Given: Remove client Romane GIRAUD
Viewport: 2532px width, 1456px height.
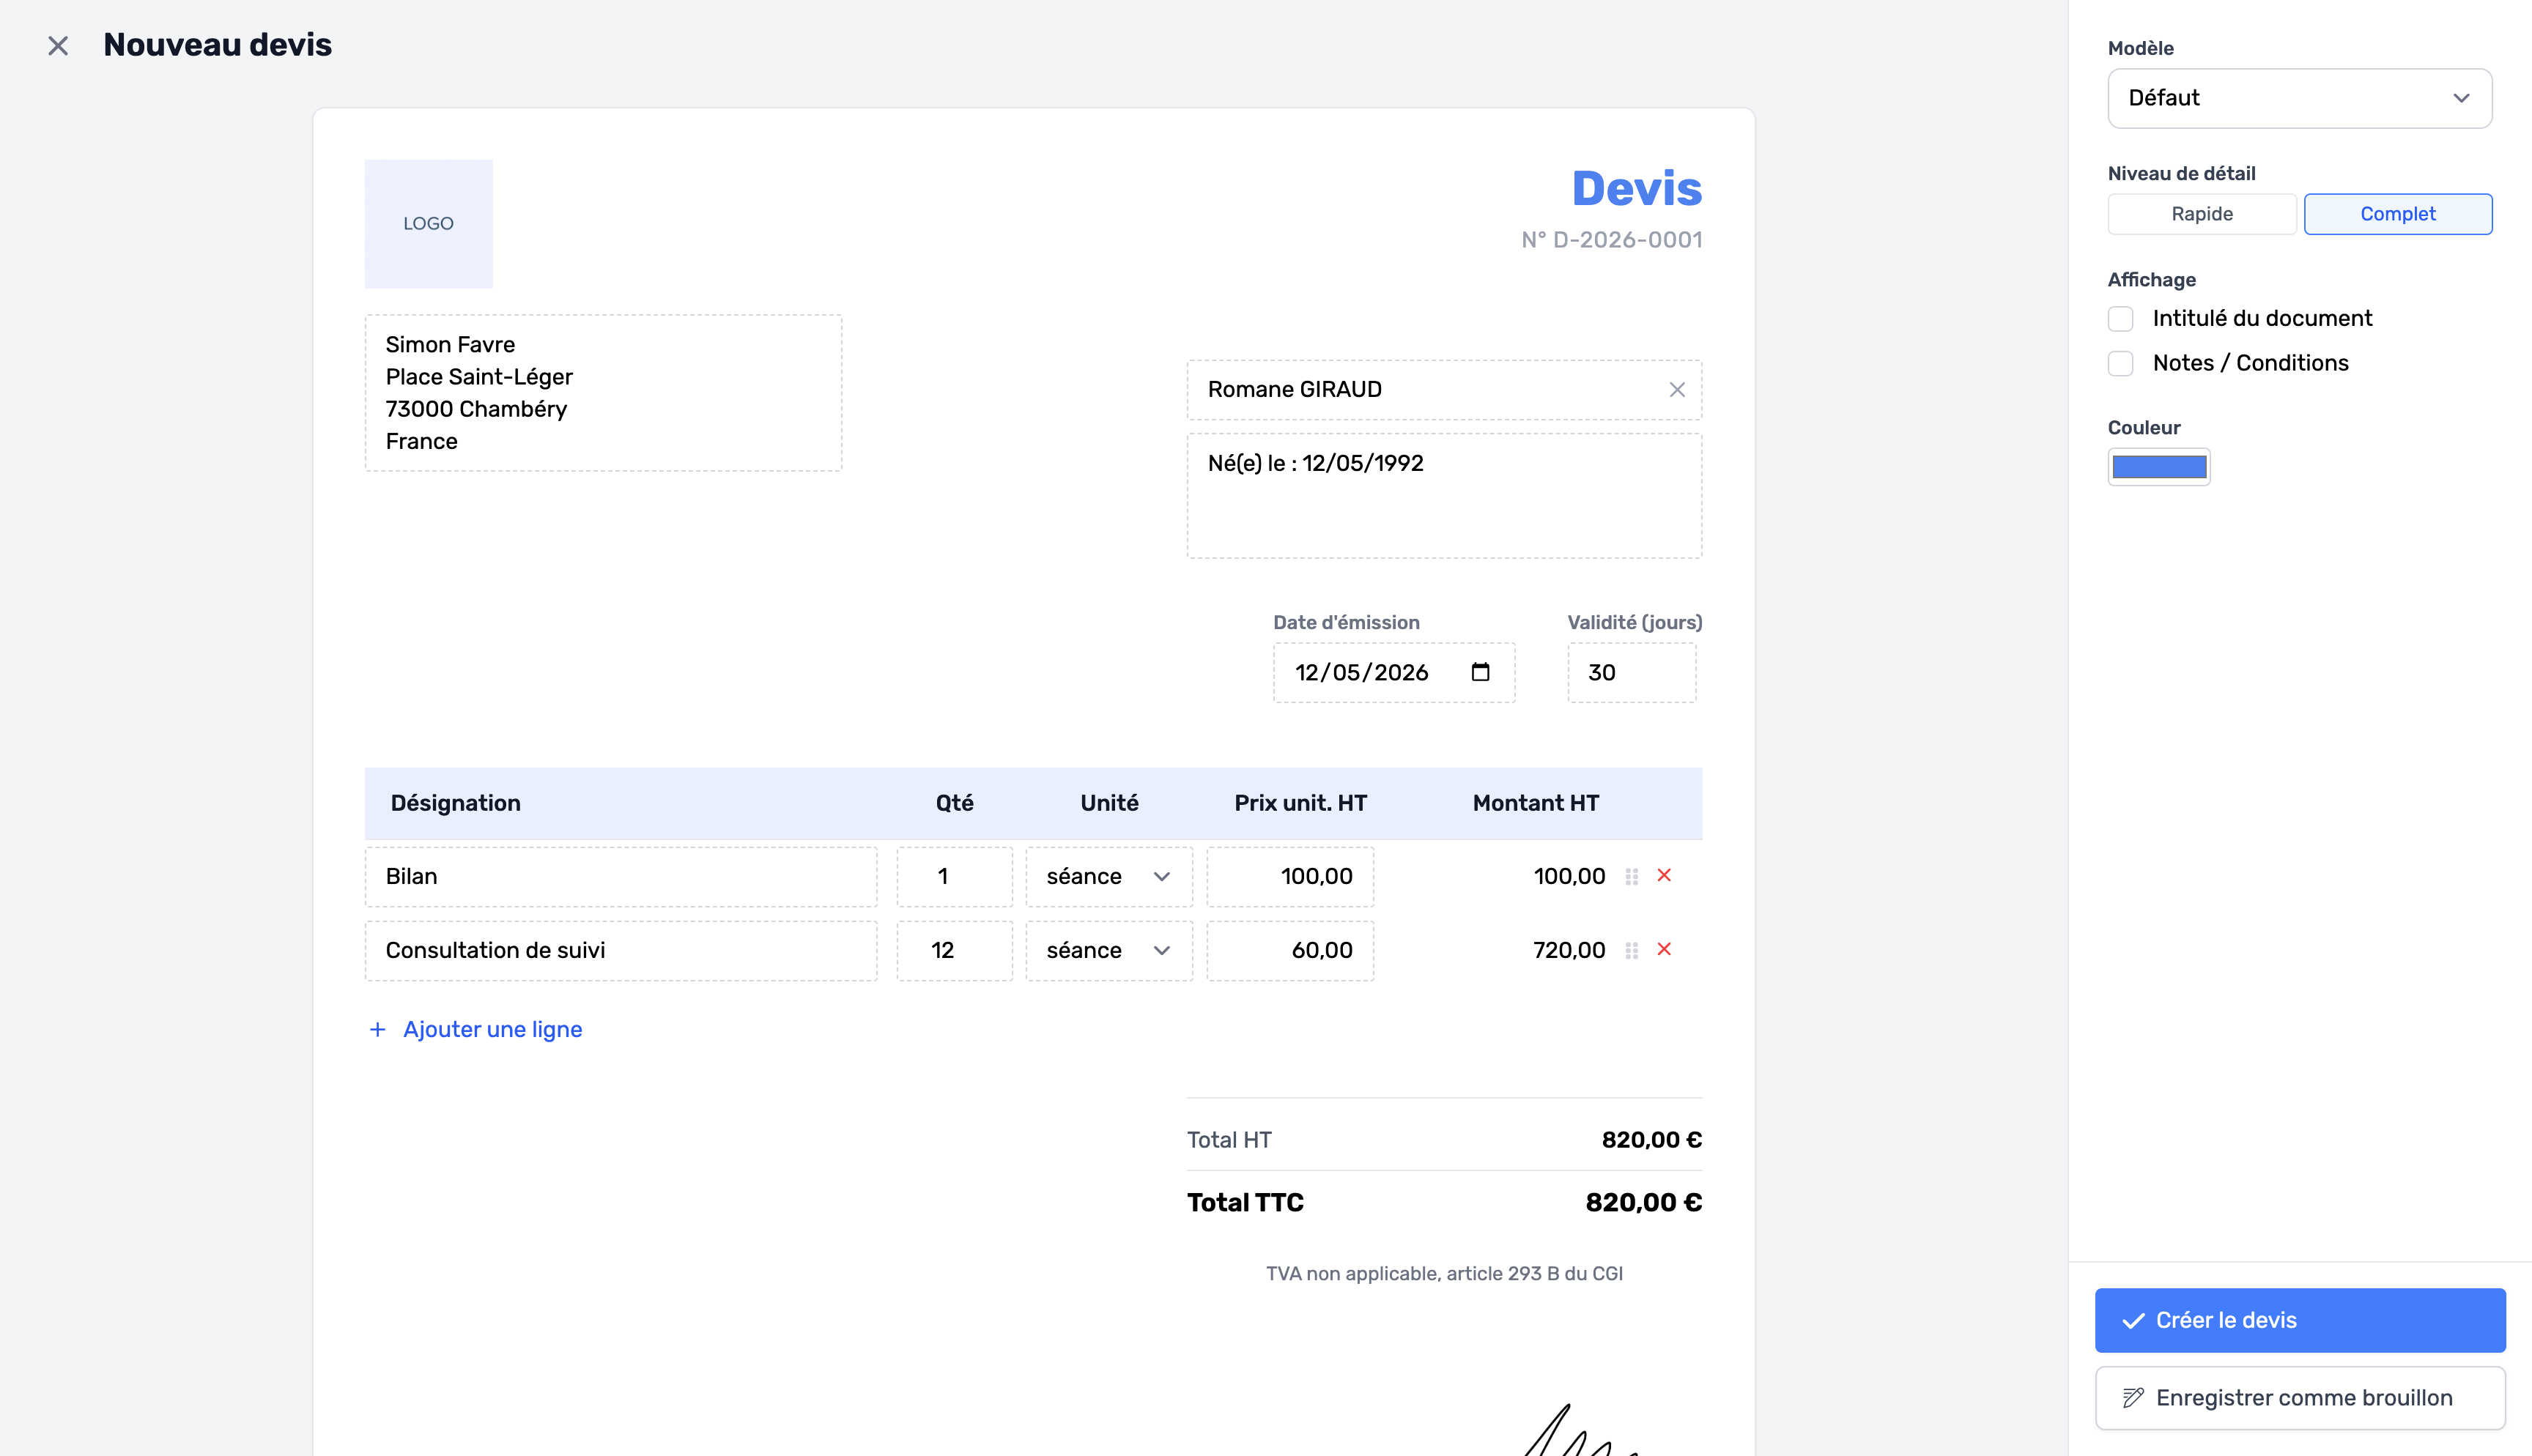Looking at the screenshot, I should tap(1677, 390).
